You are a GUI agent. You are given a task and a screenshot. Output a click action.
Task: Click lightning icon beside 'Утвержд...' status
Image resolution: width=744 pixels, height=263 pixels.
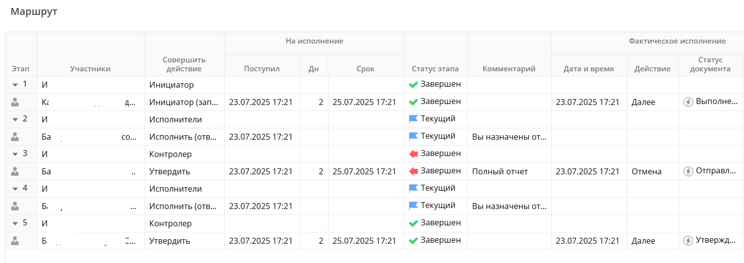688,241
